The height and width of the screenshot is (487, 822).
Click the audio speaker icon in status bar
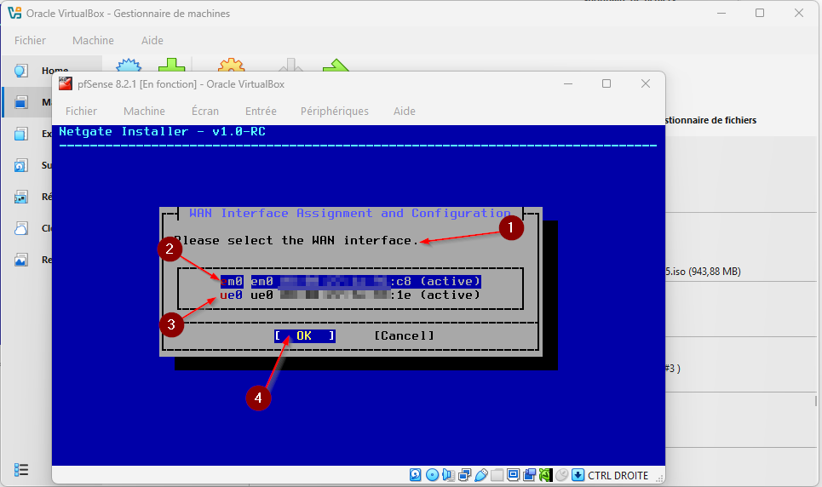(x=448, y=475)
